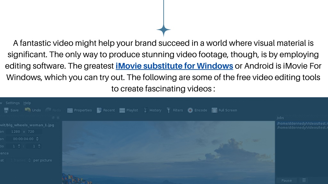
Task: Close the properties panel
Action: [58, 118]
